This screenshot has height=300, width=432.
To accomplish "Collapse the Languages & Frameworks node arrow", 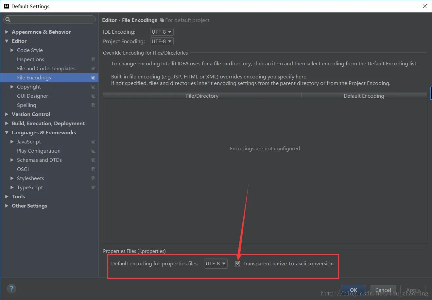I will click(7, 133).
